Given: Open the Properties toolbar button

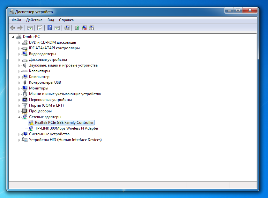Looking at the screenshot, I should [40, 28].
